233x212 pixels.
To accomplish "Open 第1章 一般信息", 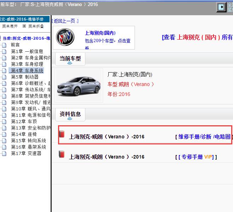I will [x=27, y=51].
